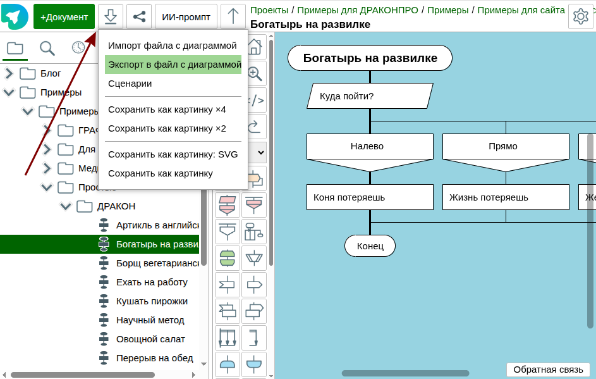Click the +Документ button
596x379 pixels.
pyautogui.click(x=64, y=16)
